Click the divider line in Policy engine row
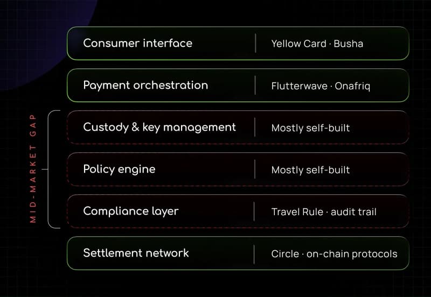 click(x=254, y=169)
